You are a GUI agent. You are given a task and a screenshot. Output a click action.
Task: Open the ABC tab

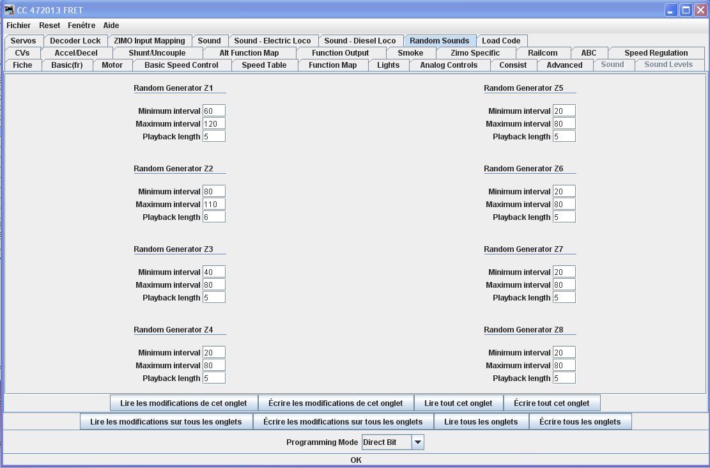coord(589,53)
